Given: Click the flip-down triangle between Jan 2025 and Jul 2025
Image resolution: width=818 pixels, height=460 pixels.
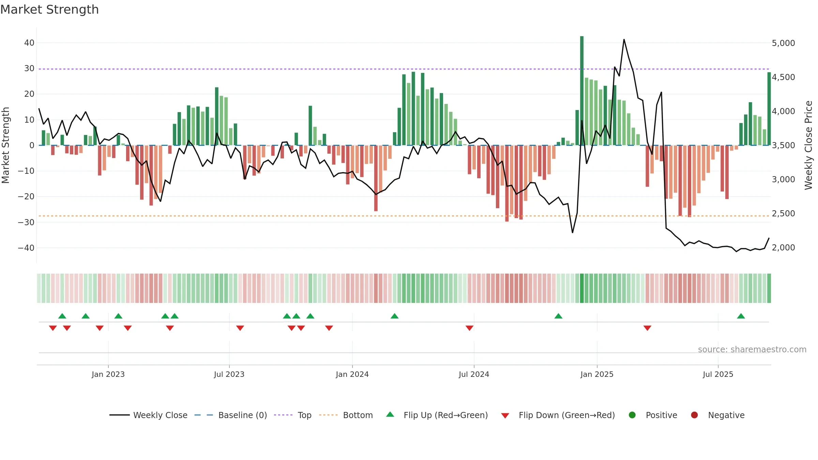Looking at the screenshot, I should tap(647, 328).
